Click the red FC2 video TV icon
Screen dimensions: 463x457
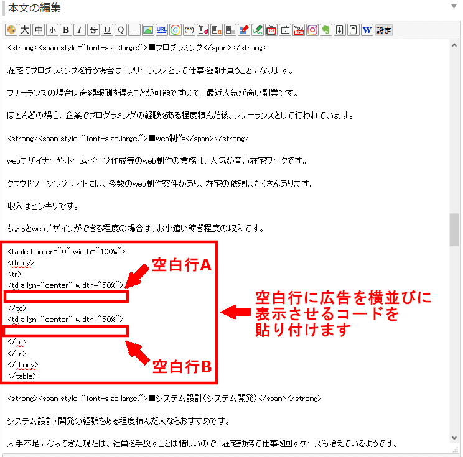[271, 30]
